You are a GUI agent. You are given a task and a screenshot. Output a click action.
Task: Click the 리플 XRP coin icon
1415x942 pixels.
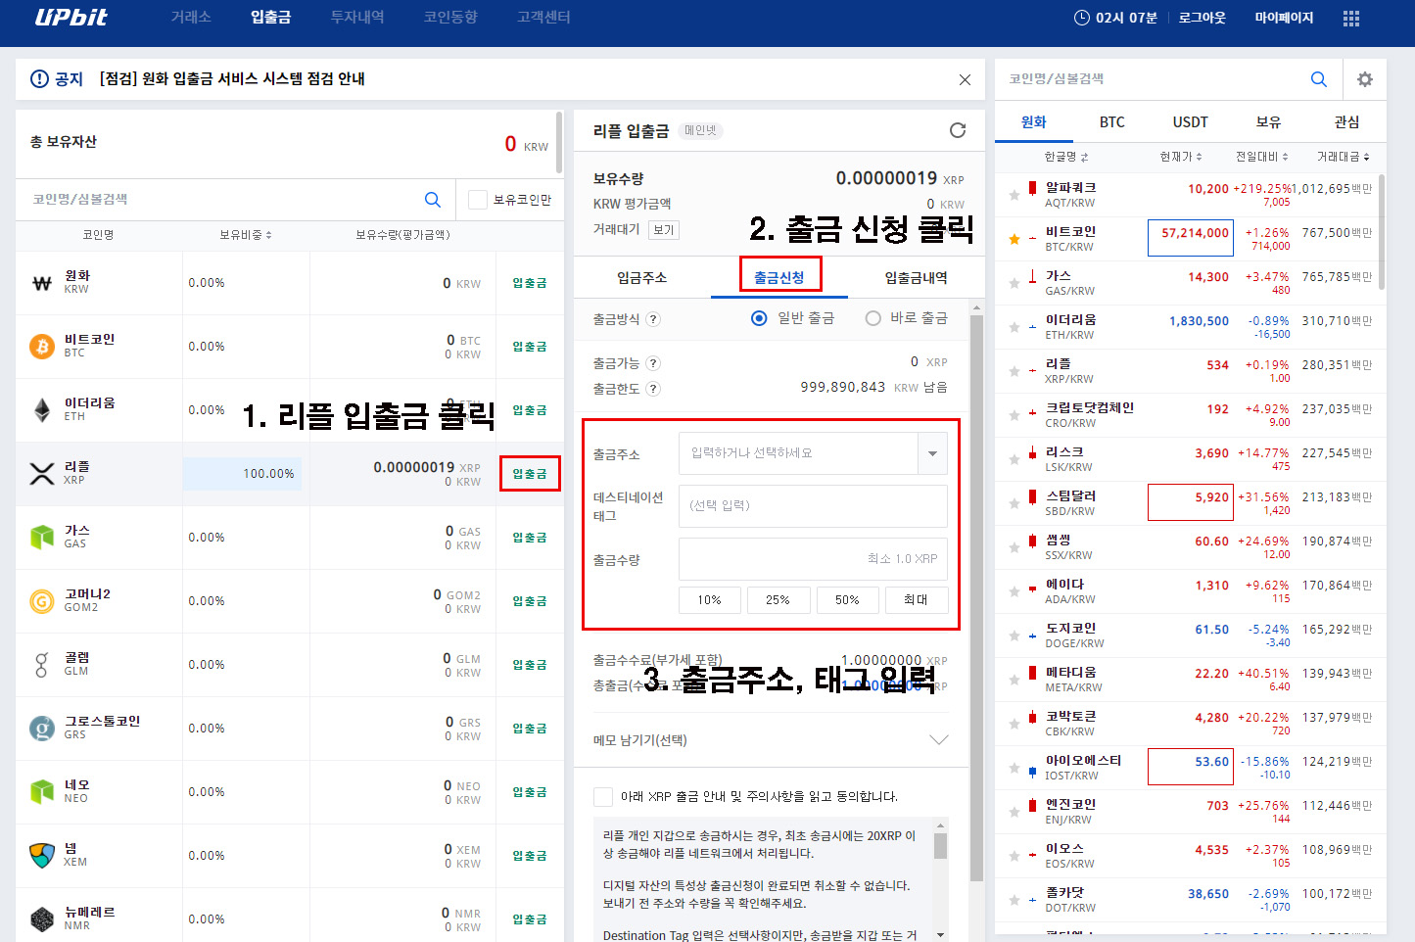pyautogui.click(x=42, y=474)
